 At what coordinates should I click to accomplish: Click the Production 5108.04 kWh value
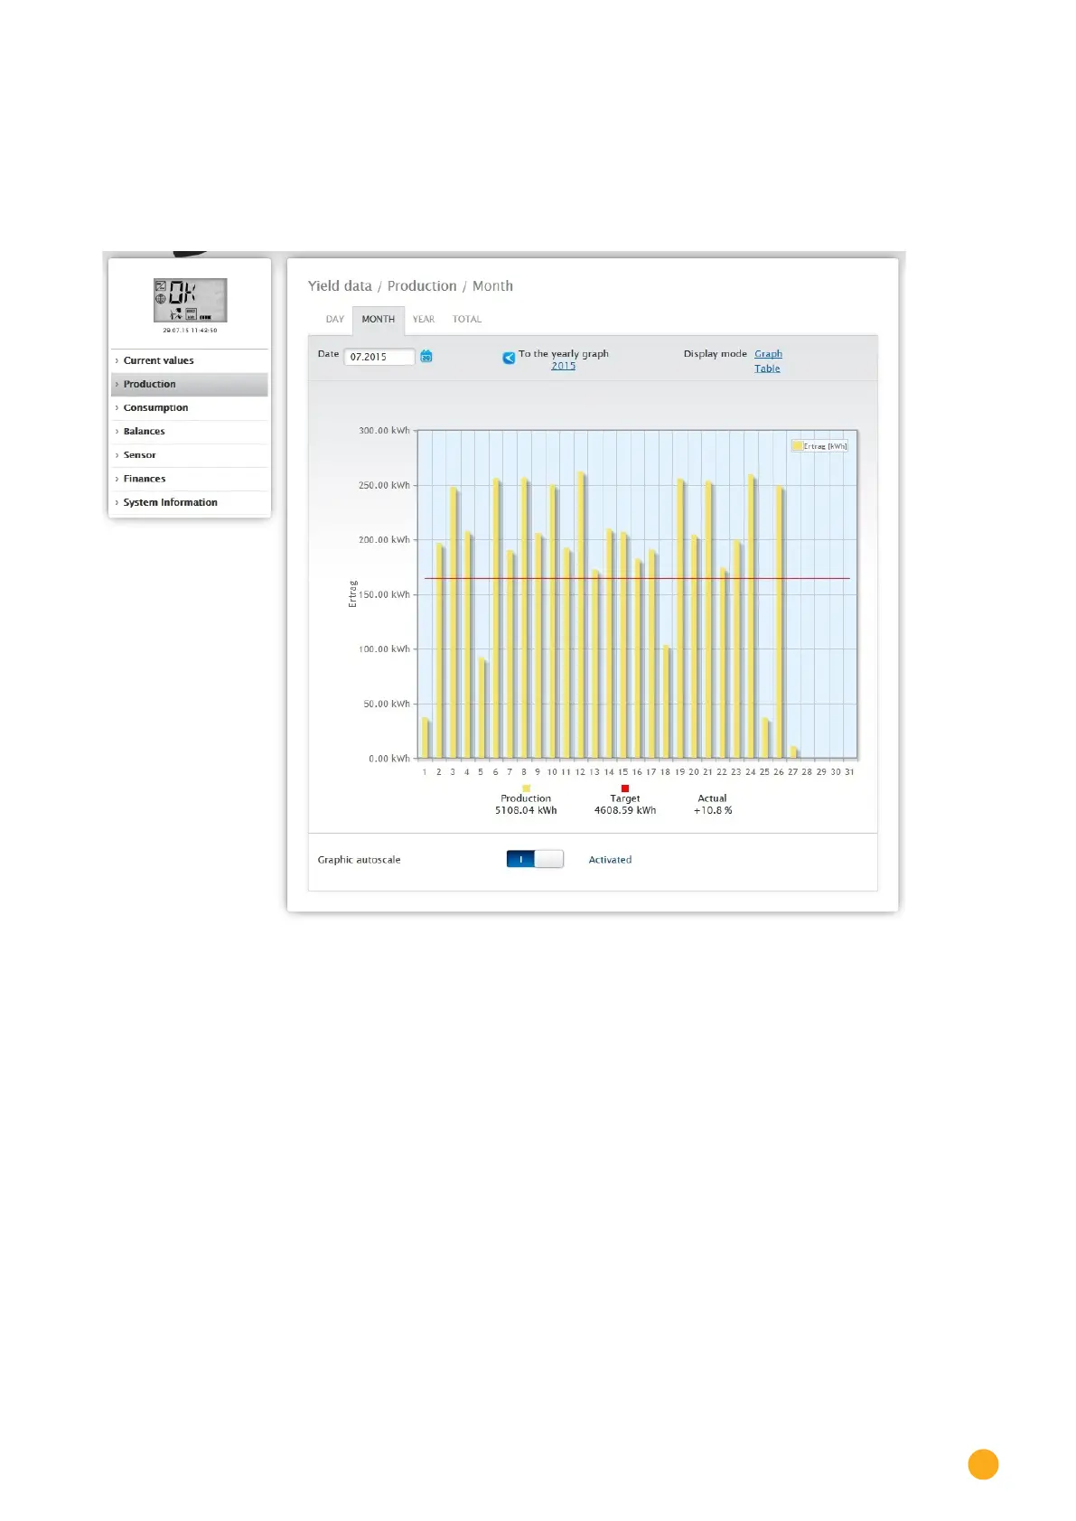526,810
